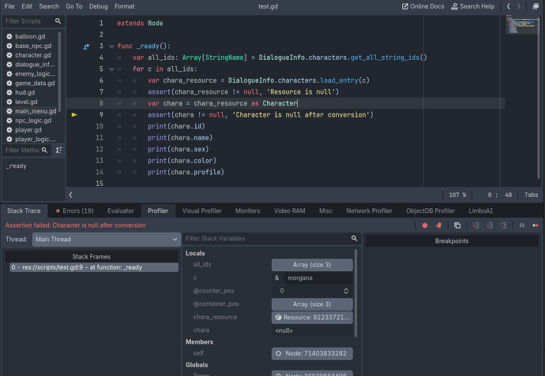545x376 pixels.
Task: Click the @counter_pos stepper arrows
Action: (x=346, y=291)
